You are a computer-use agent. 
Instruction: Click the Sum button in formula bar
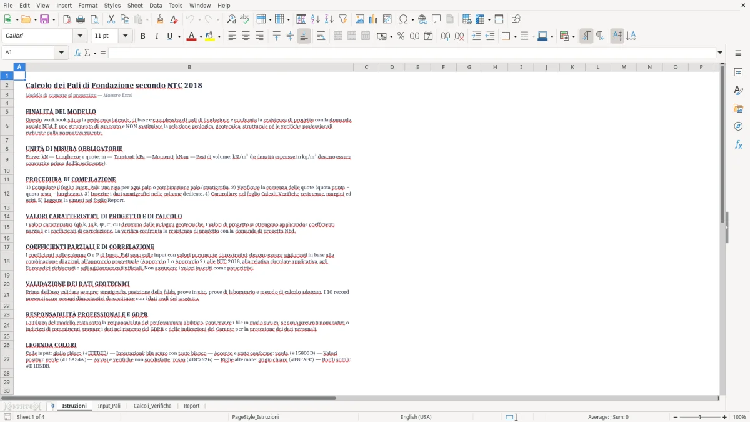(87, 53)
